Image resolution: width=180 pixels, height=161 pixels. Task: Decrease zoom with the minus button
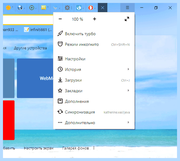point(60,19)
